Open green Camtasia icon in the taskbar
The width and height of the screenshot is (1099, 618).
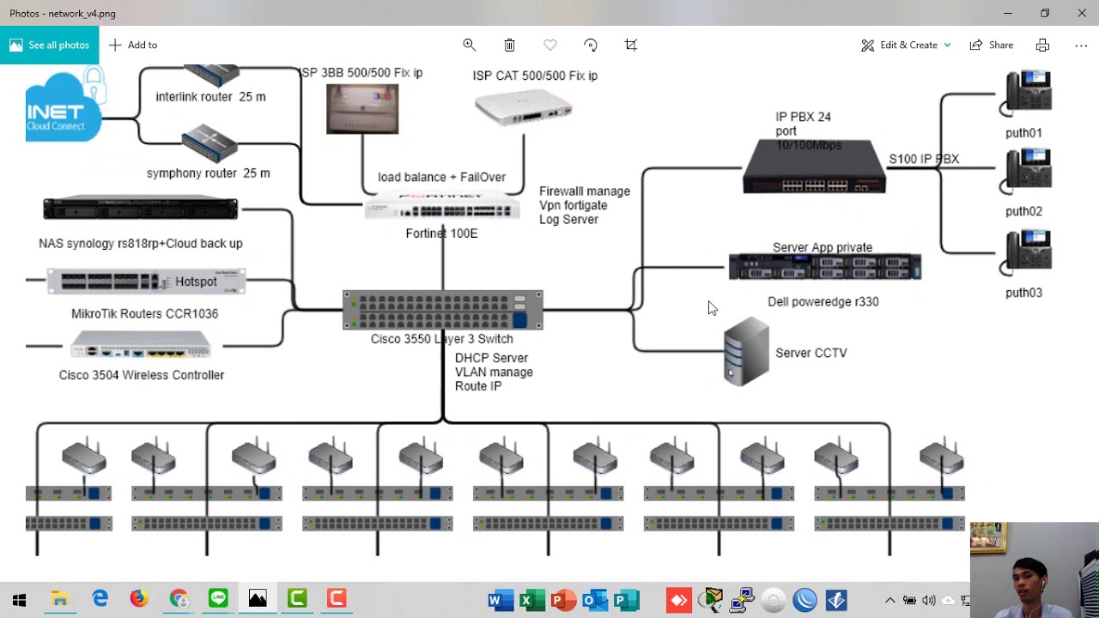(x=297, y=599)
